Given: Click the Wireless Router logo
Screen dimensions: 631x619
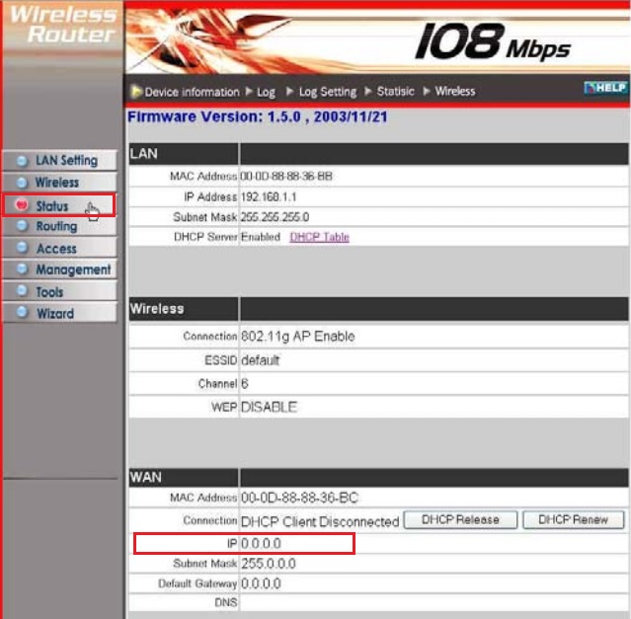Looking at the screenshot, I should tap(63, 25).
